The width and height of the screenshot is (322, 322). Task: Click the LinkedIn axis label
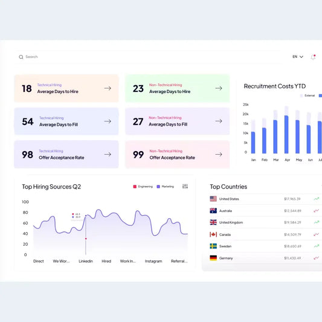[x=86, y=261]
